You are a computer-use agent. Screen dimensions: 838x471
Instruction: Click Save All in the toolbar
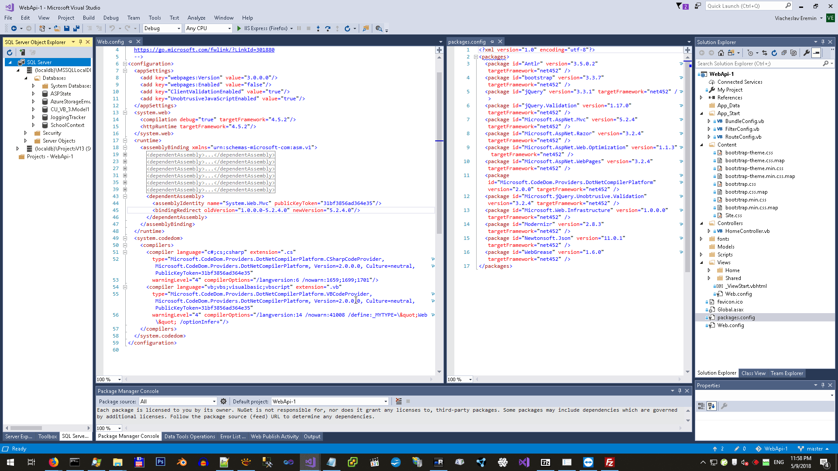coord(76,28)
